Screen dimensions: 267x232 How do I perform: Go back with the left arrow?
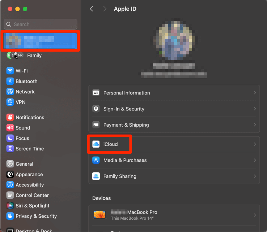click(92, 9)
